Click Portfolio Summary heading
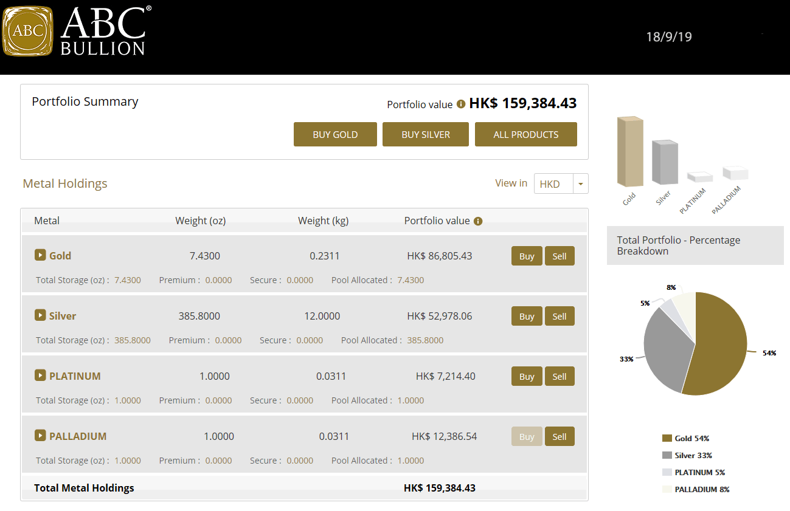This screenshot has height=511, width=790. pyautogui.click(x=85, y=101)
